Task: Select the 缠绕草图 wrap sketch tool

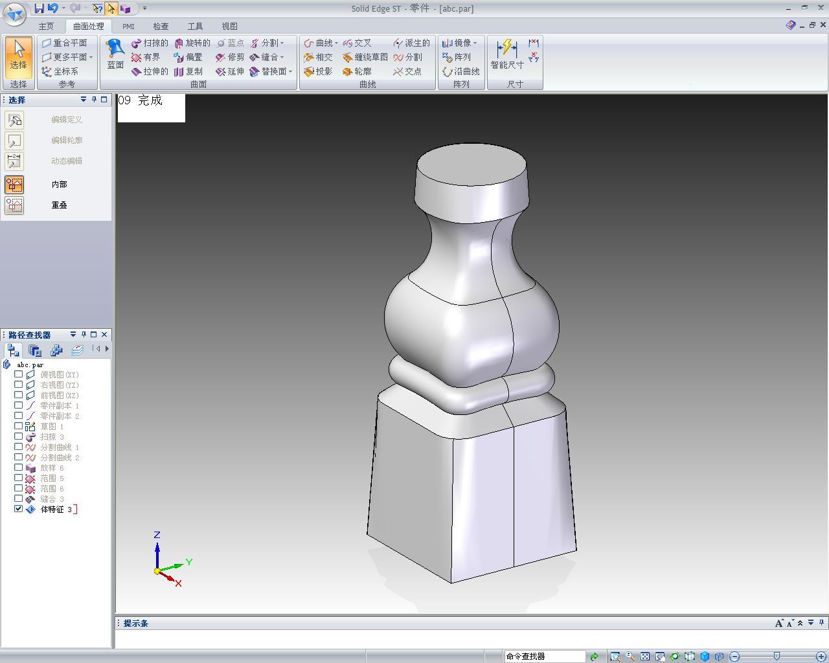Action: tap(365, 57)
